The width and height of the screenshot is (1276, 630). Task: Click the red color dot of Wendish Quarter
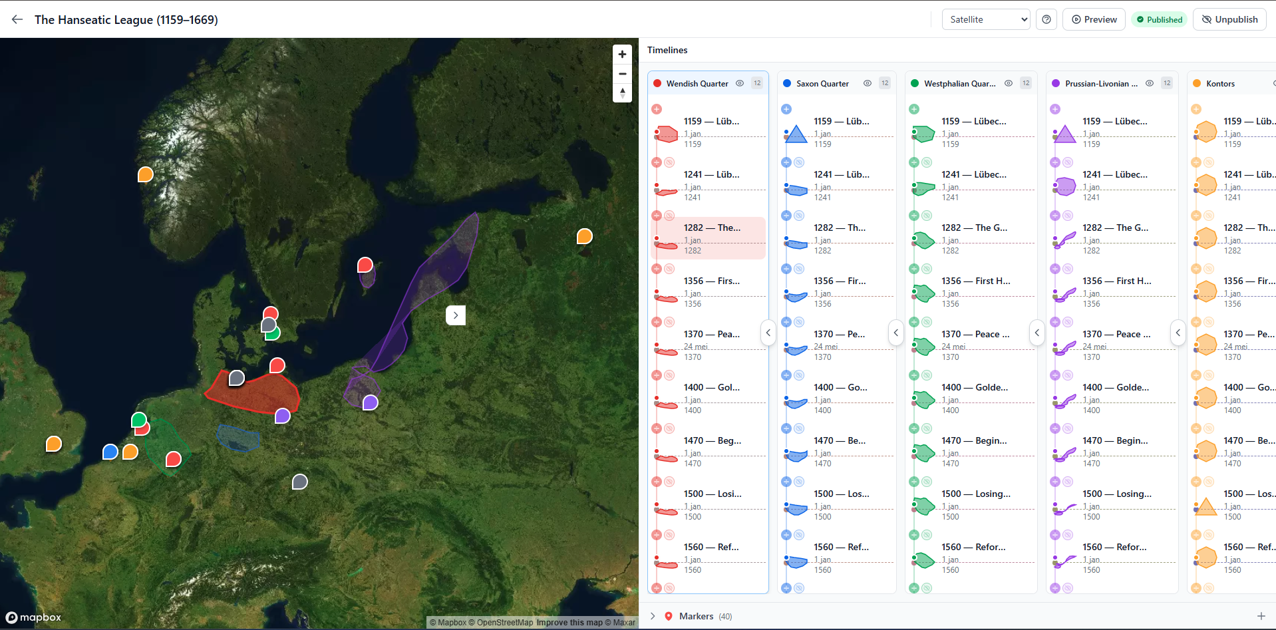[x=657, y=83]
